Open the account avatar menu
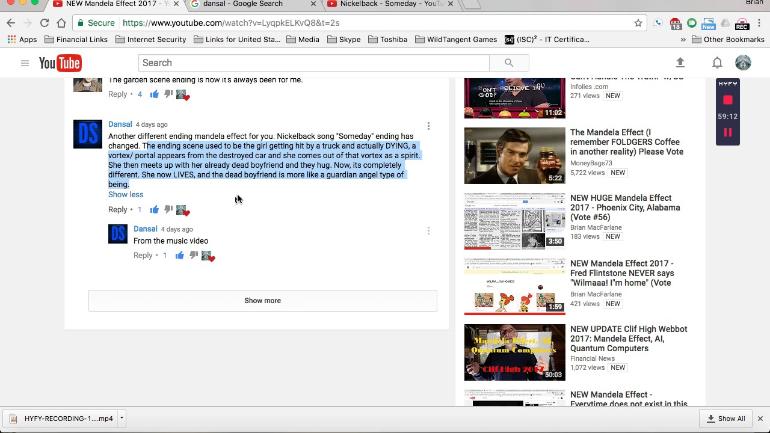Image resolution: width=770 pixels, height=433 pixels. 743,63
